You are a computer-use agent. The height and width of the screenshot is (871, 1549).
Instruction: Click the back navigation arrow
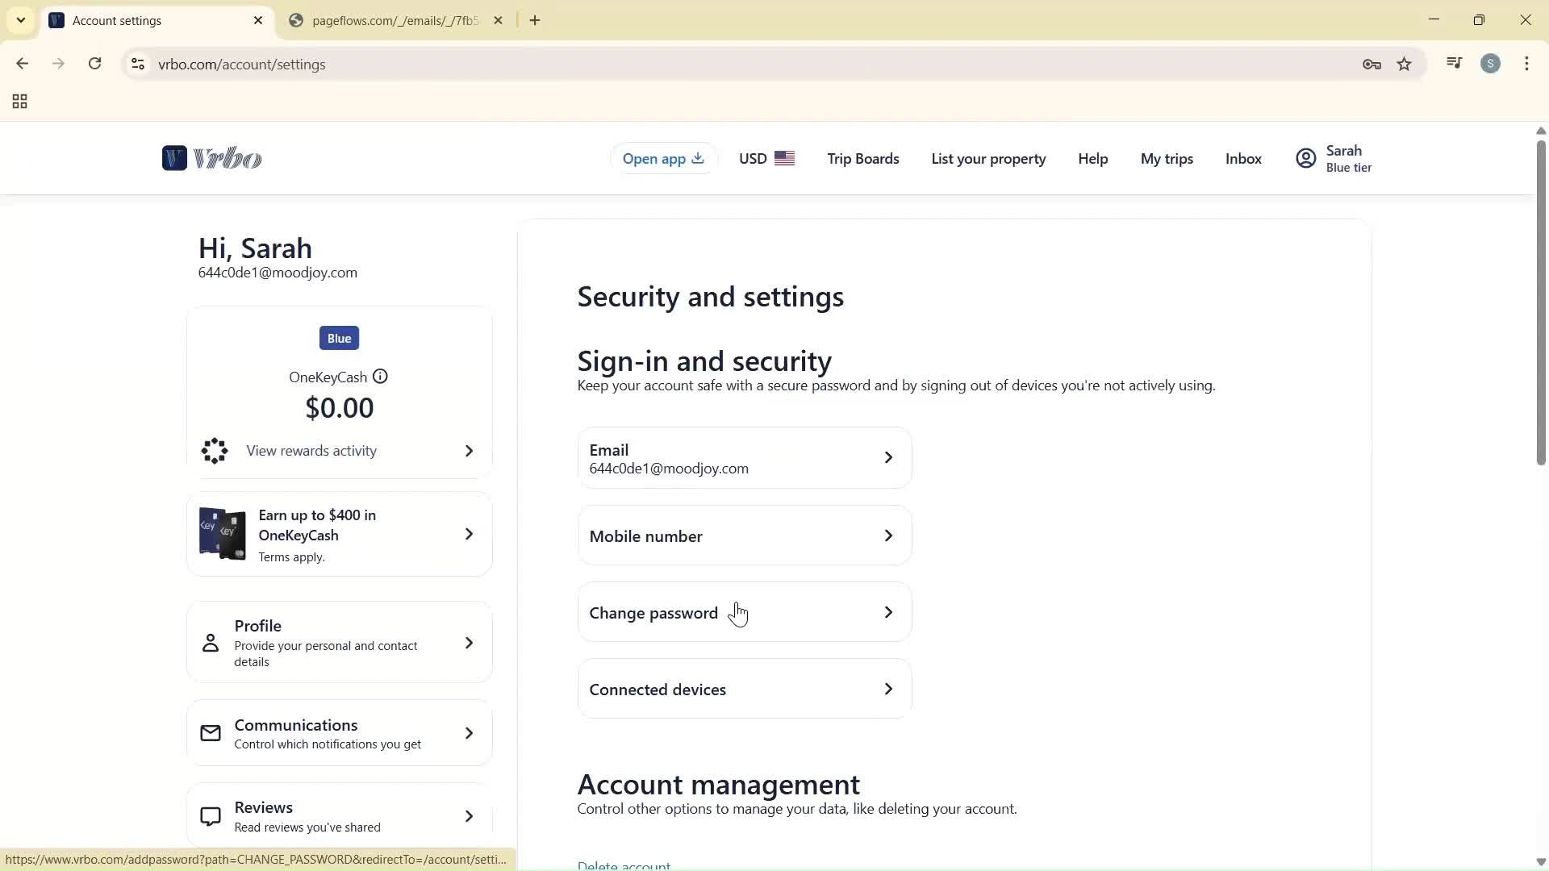pyautogui.click(x=22, y=64)
